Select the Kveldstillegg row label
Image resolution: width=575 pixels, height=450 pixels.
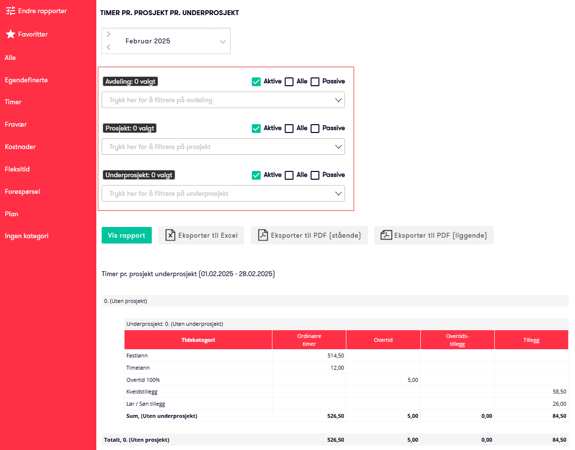click(x=142, y=392)
